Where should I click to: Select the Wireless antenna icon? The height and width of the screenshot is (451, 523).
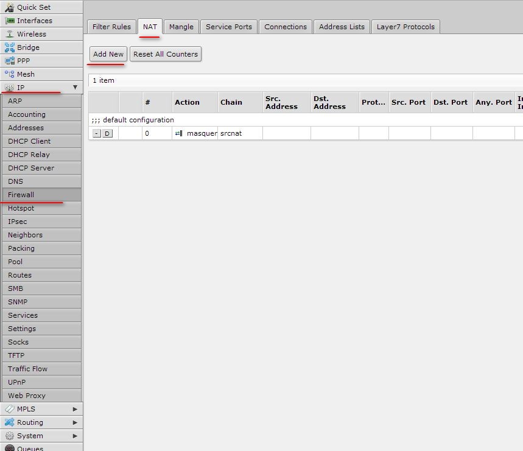click(x=10, y=34)
